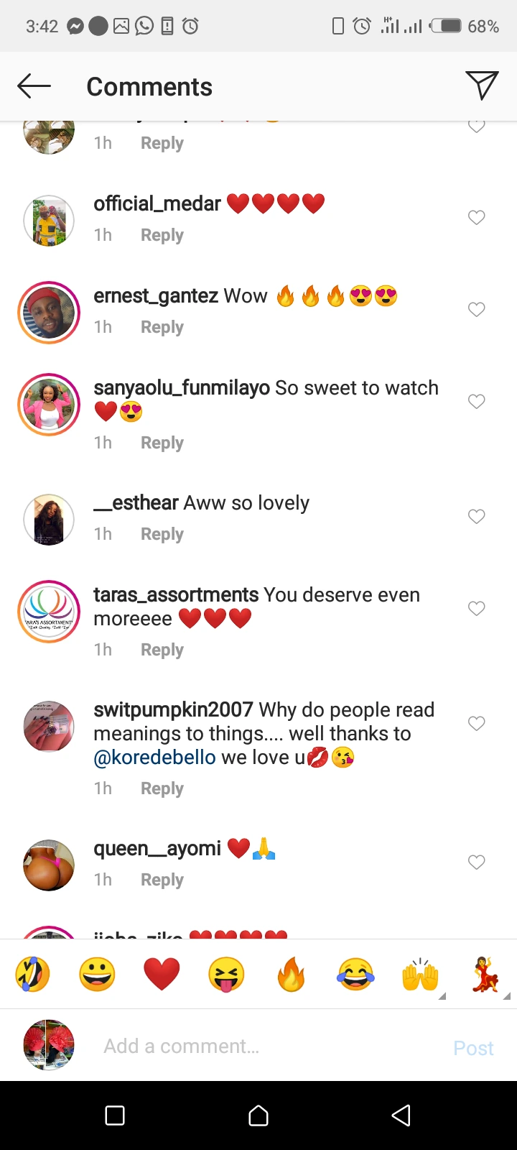The image size is (517, 1150).
Task: Insert the rolling-on-floor laughing emoji
Action: pos(32,975)
